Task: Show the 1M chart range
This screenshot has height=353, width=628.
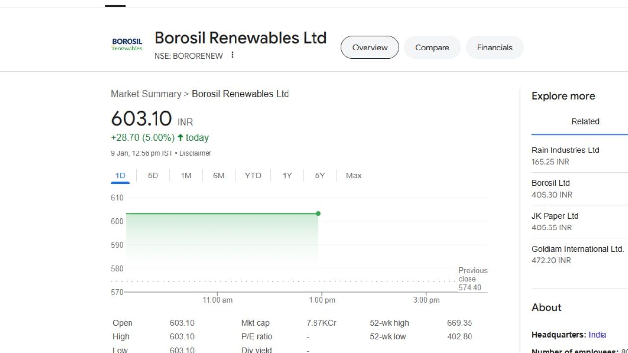Action: pyautogui.click(x=186, y=176)
